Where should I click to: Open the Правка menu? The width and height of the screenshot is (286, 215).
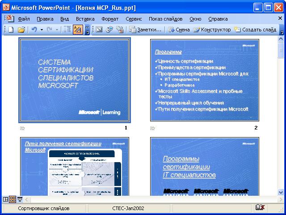coord(45,19)
